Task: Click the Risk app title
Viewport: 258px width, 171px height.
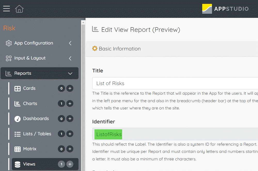Action: point(9,28)
